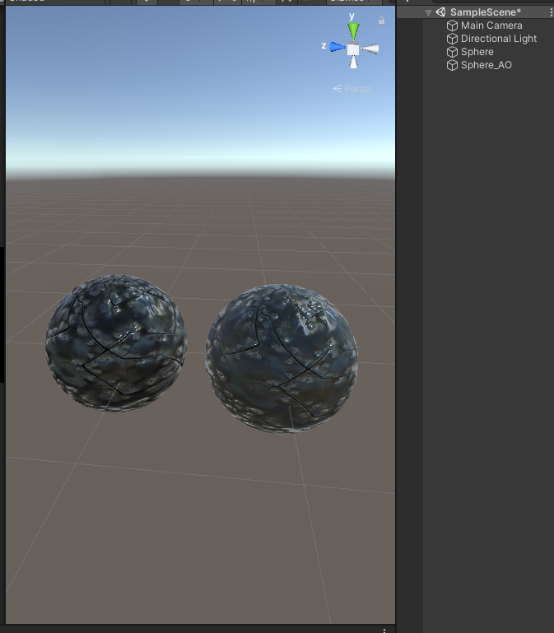Select the SampleScene* row label
The height and width of the screenshot is (633, 554).
486,12
